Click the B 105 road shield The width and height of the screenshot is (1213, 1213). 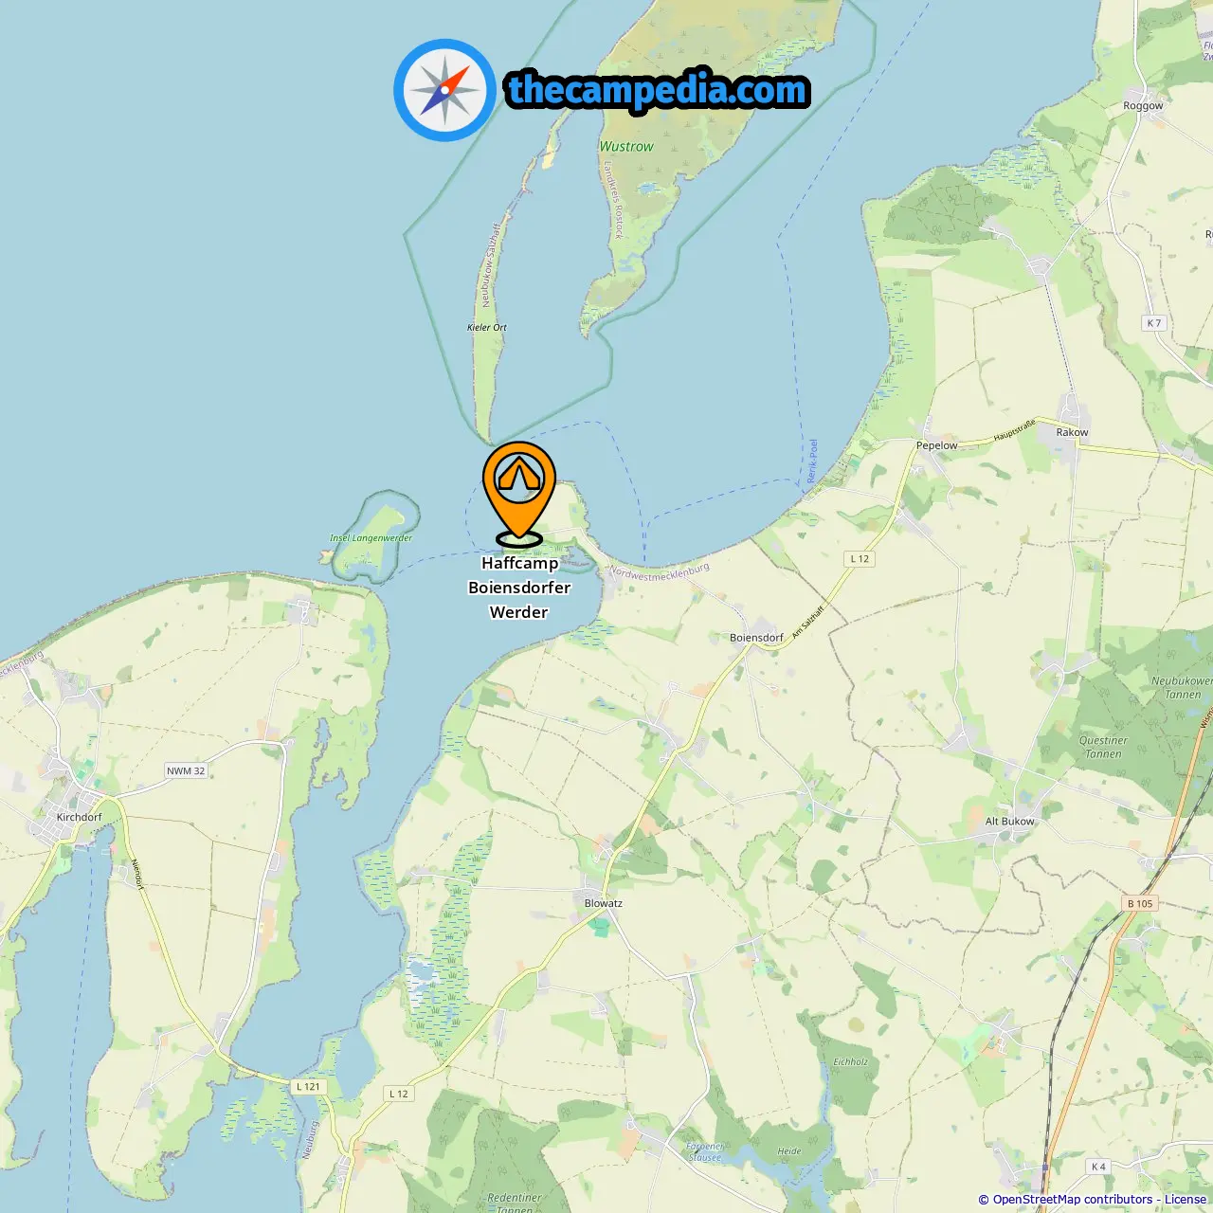coord(1140,903)
